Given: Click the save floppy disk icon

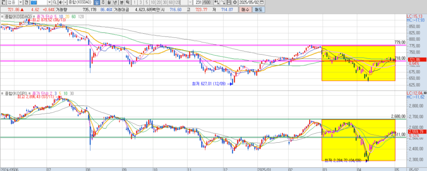Looking at the screenshot, I should pos(229,2).
